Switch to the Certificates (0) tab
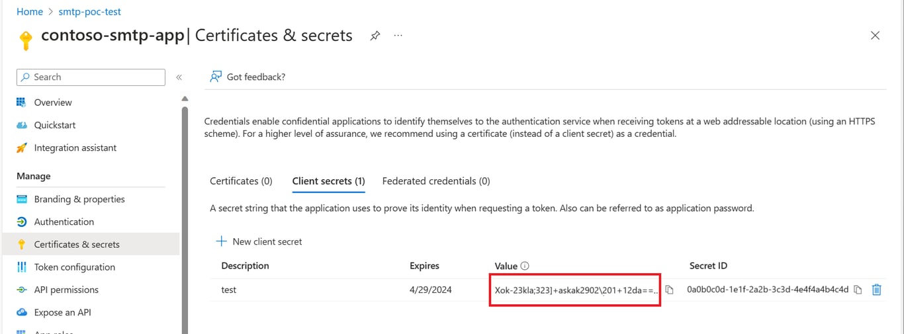The width and height of the screenshot is (904, 334). coord(241,181)
